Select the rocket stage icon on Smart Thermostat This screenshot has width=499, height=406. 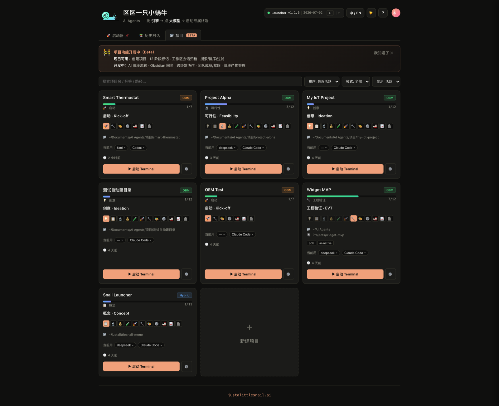pos(106,126)
